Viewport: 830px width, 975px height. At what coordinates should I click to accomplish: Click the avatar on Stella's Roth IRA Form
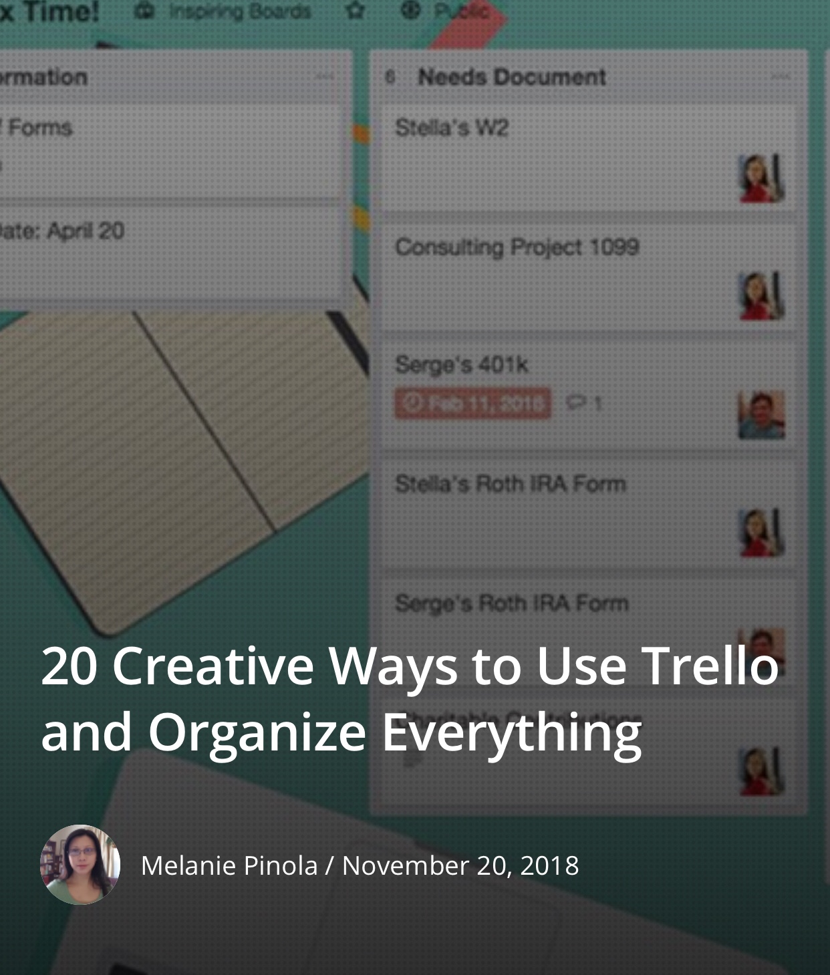pyautogui.click(x=761, y=533)
